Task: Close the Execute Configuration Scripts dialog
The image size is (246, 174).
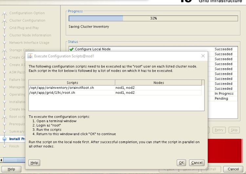Action: pos(203,56)
